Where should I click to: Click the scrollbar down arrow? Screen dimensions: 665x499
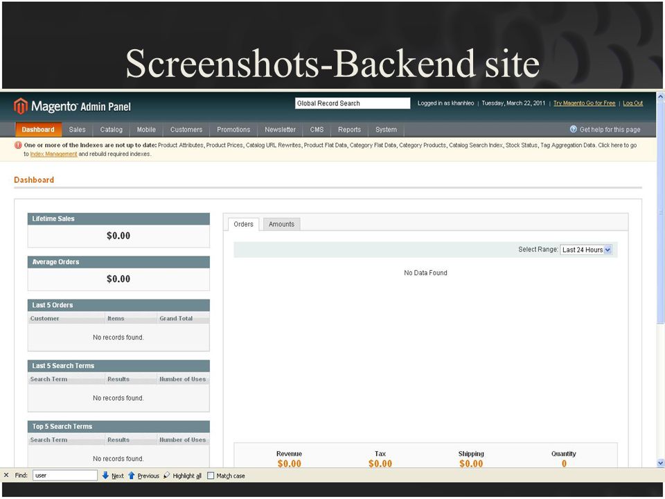(660, 463)
